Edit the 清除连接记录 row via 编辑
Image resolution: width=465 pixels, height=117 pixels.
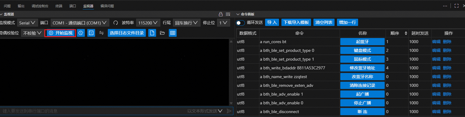436,85
